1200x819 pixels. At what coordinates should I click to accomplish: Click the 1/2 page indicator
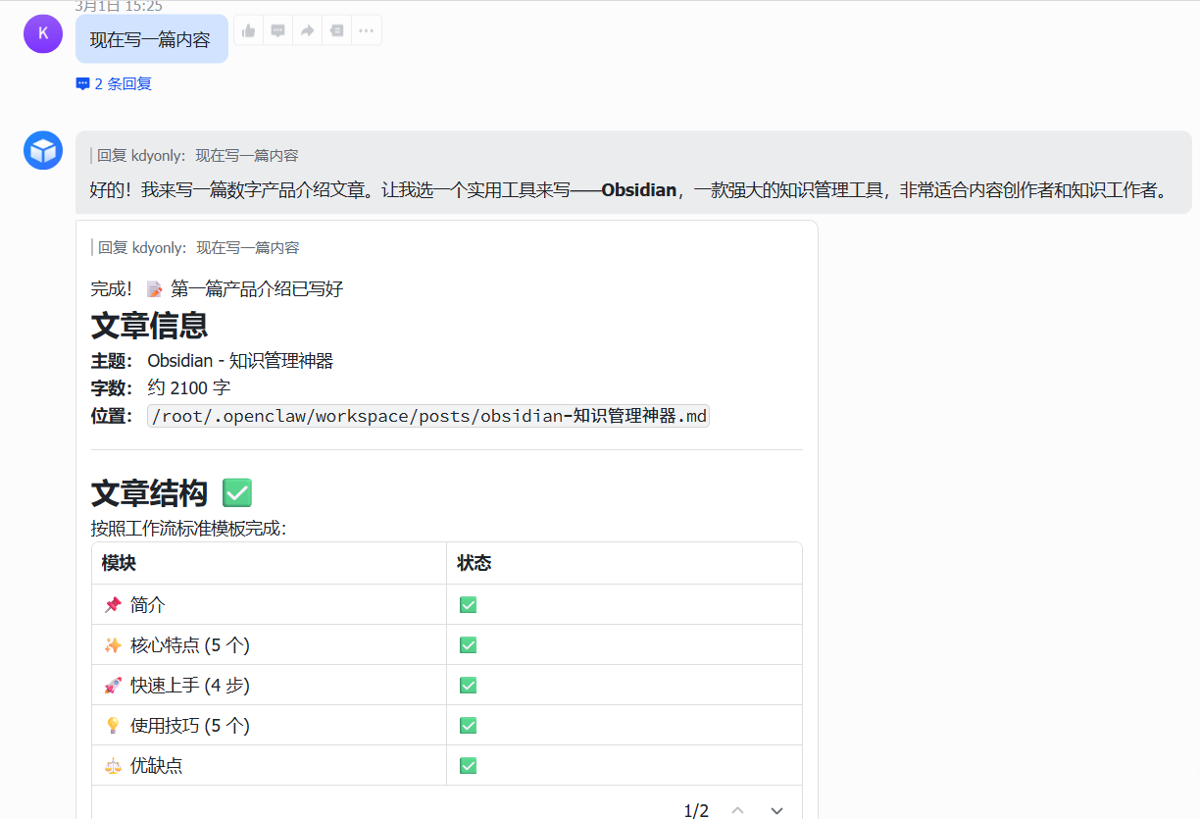[x=696, y=810]
